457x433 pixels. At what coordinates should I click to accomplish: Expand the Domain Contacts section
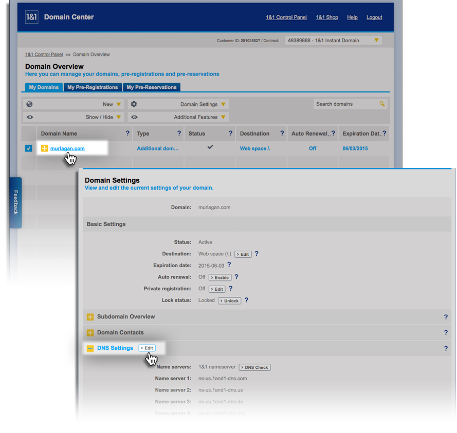click(90, 332)
